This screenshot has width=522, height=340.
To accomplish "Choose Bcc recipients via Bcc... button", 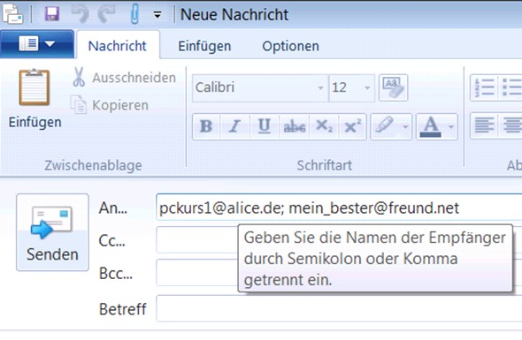I will coord(116,273).
